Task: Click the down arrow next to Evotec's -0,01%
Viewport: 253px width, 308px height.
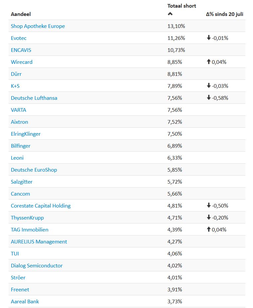Action: [x=209, y=38]
